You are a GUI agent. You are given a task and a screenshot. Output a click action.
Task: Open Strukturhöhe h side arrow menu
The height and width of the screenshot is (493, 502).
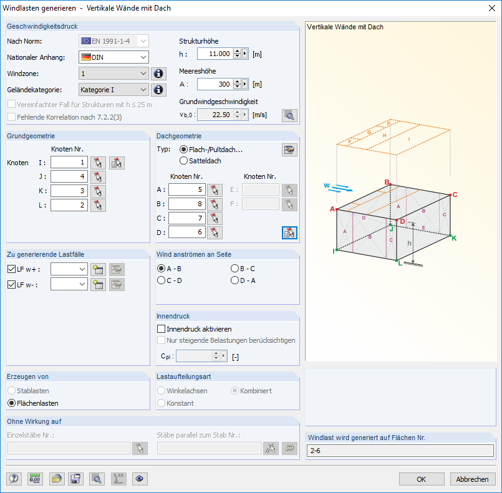click(245, 54)
